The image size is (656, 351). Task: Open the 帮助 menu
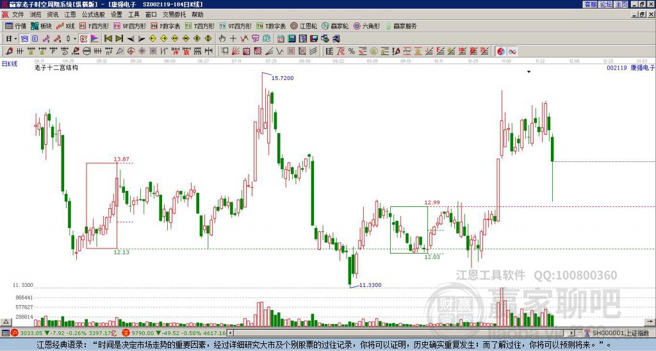(x=197, y=15)
